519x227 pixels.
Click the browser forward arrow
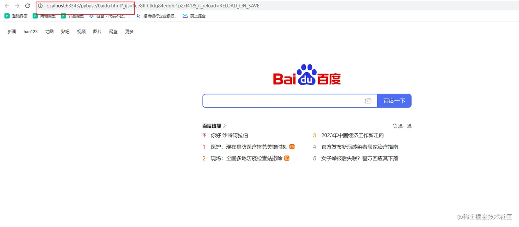coord(17,6)
